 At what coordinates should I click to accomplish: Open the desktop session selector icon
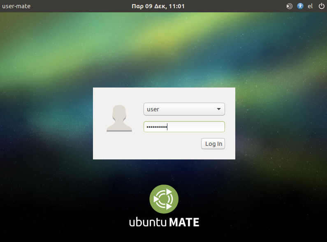point(290,6)
